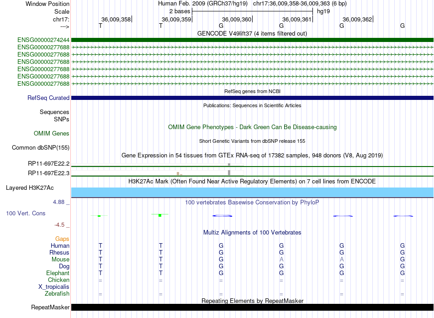Select the Elephant species row label
Viewport: 434px width, 318px height.
[58, 273]
